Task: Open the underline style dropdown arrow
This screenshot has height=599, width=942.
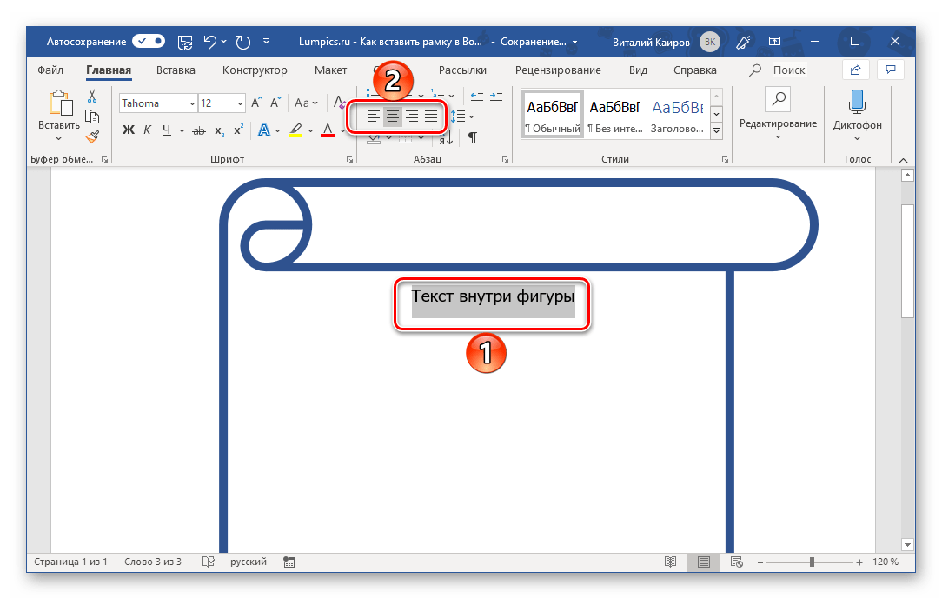Action: [x=182, y=130]
